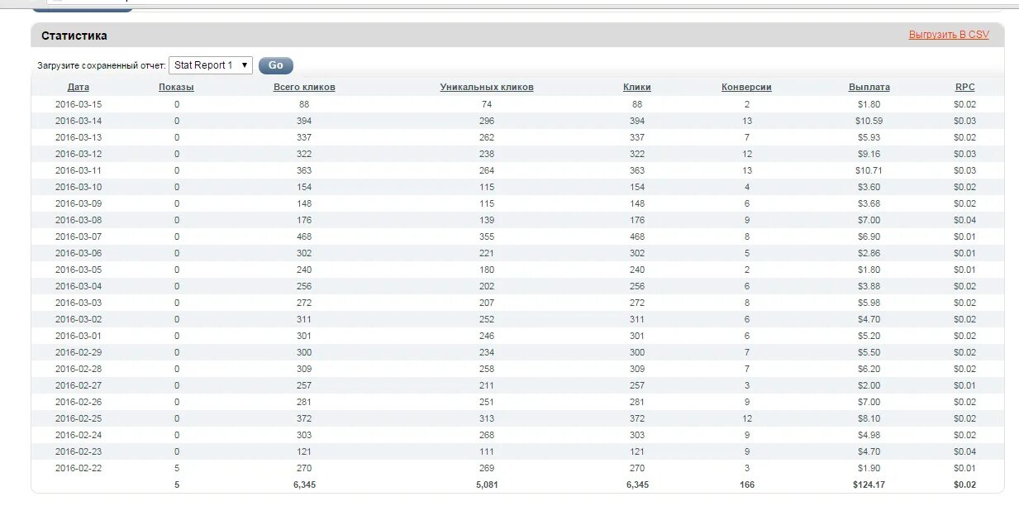Viewport: 1019px width, 506px height.
Task: Select the date cell 2016-02-24
Action: pyautogui.click(x=79, y=435)
